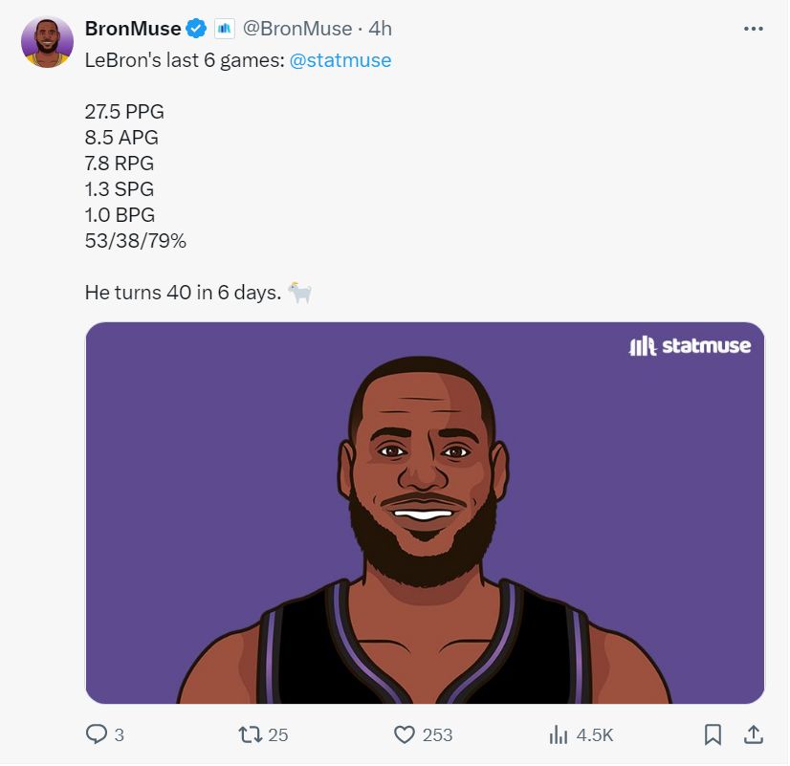Open the post via the 4h timestamp
This screenshot has height=766, width=790.
(x=380, y=29)
